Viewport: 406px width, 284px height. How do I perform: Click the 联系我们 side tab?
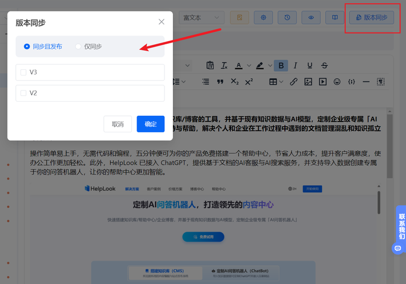click(x=401, y=226)
